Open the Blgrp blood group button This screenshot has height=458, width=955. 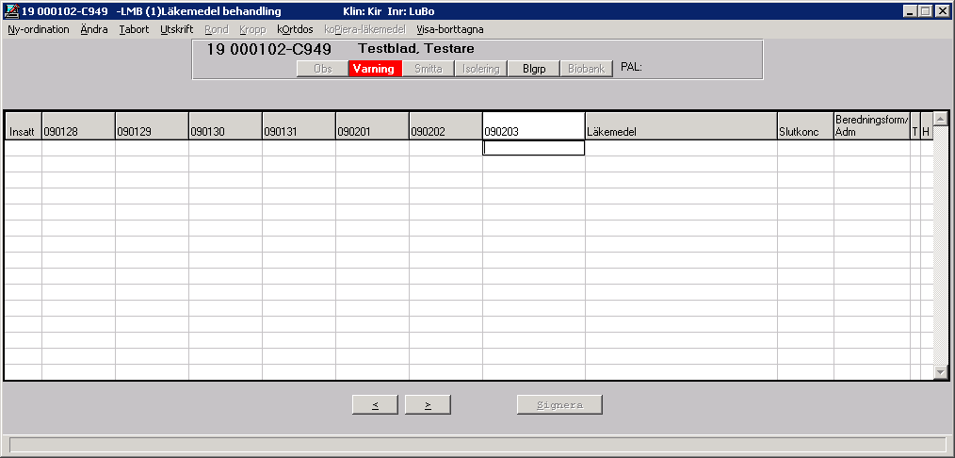(x=533, y=69)
